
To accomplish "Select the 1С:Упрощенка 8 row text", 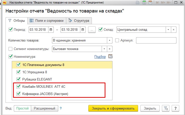I will pyautogui.click(x=35, y=72).
